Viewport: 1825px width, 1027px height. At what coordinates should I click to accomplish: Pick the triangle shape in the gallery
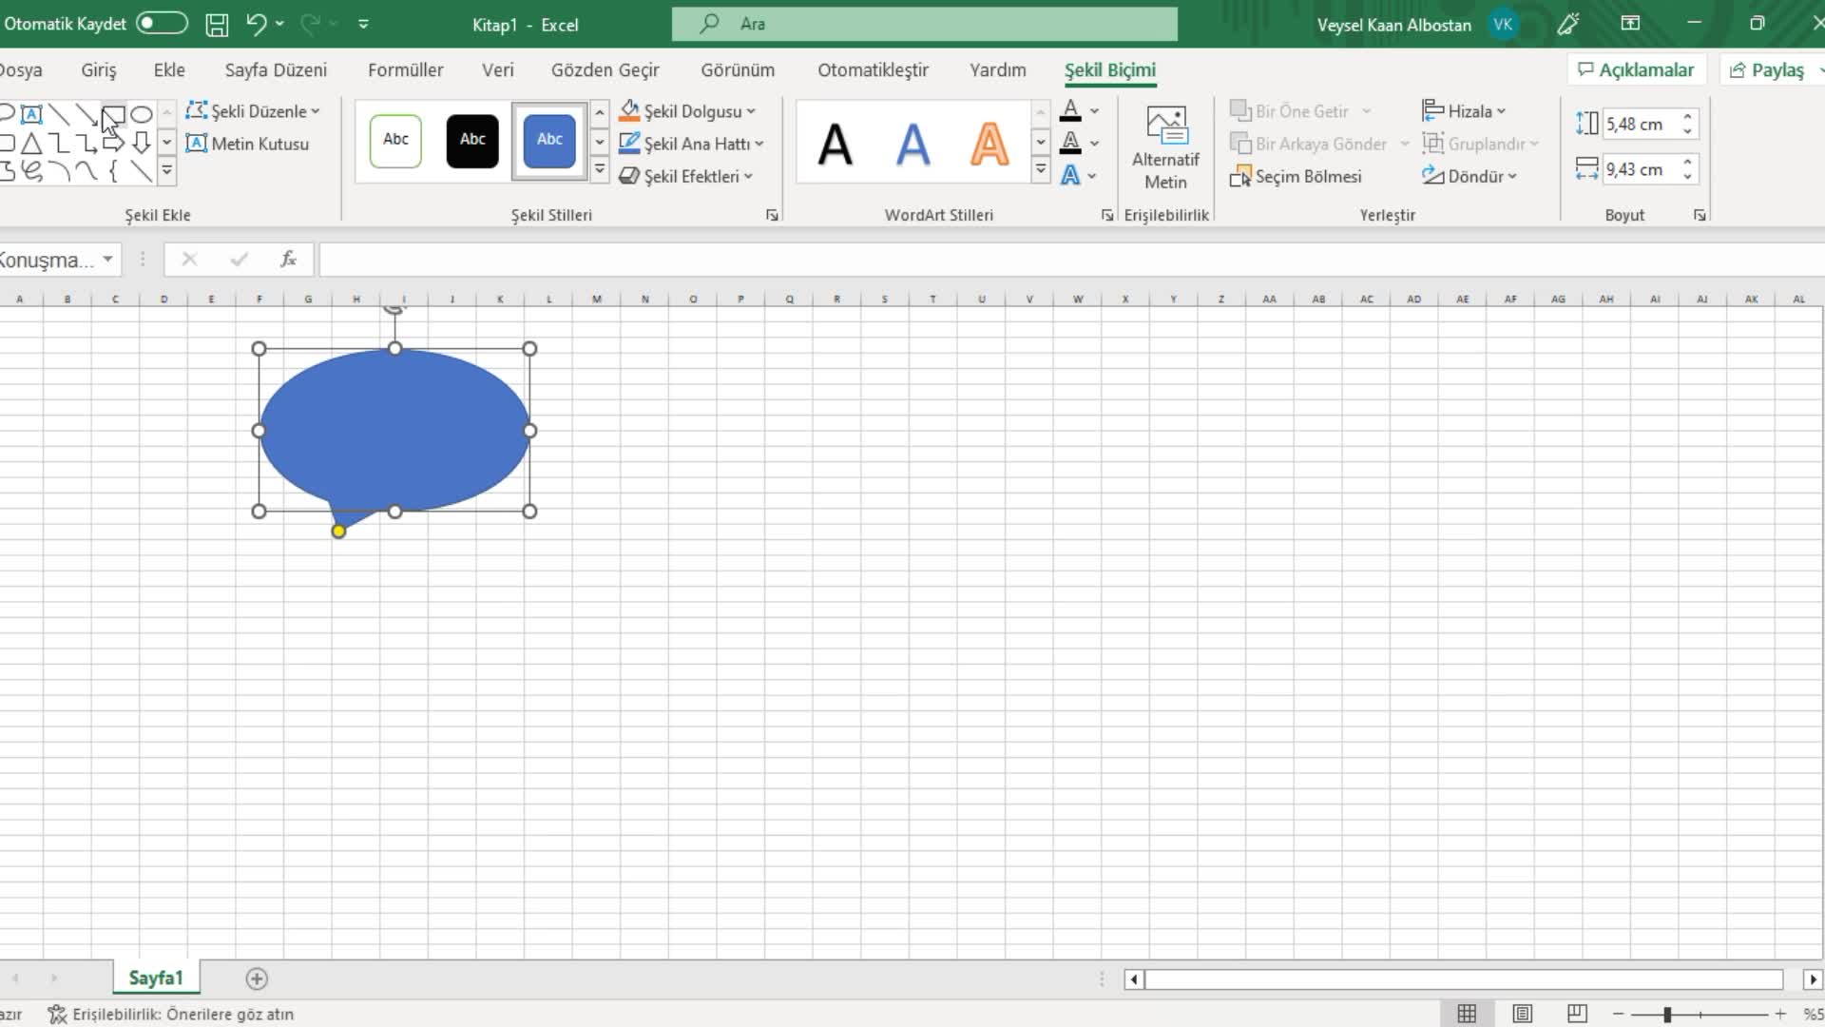tap(31, 144)
